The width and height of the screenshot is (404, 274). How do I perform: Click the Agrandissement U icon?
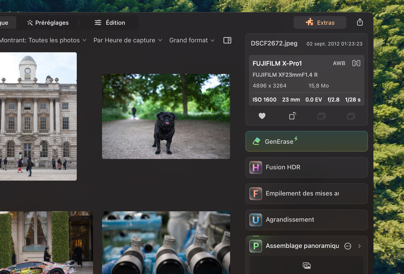point(256,220)
